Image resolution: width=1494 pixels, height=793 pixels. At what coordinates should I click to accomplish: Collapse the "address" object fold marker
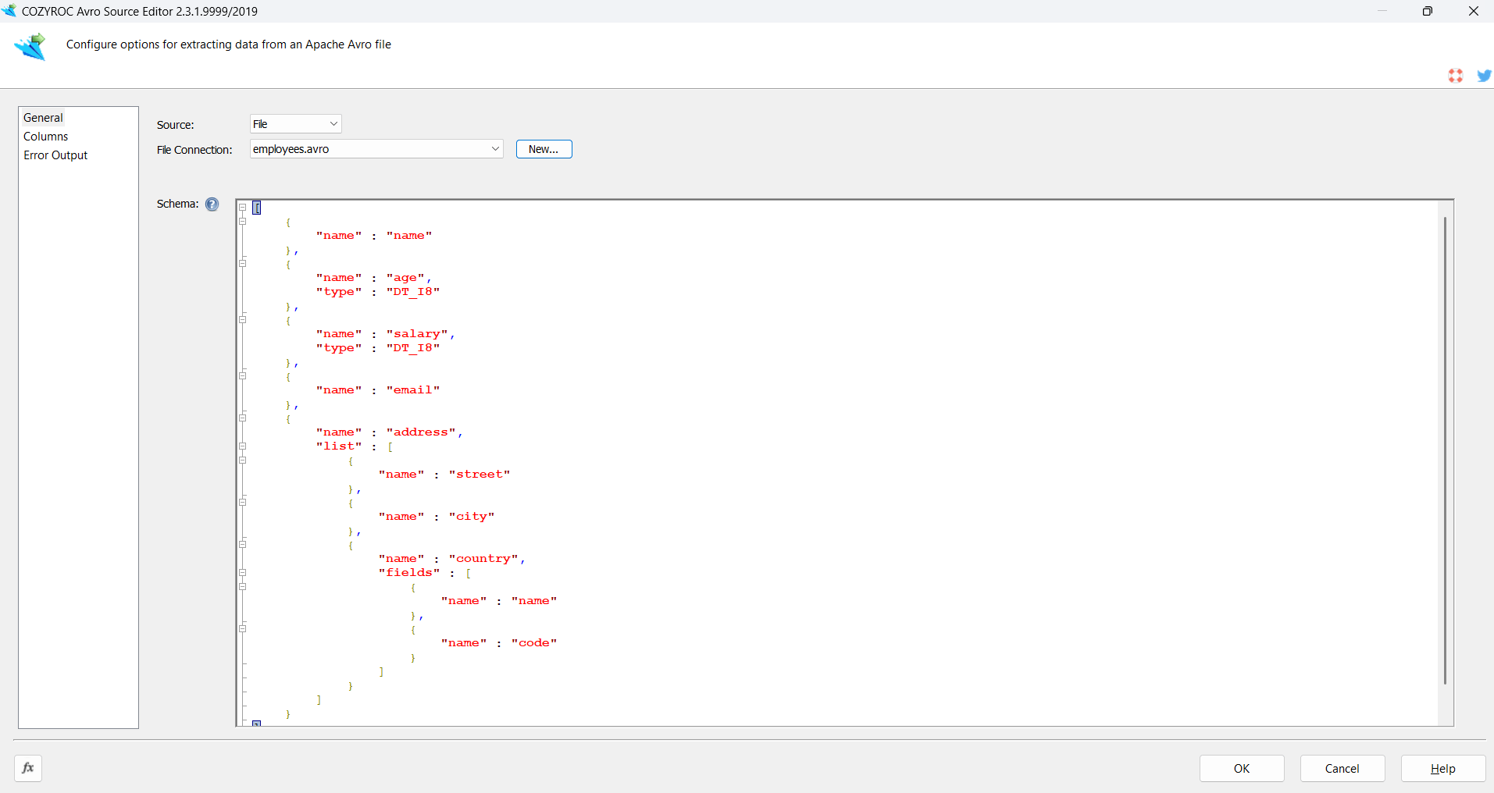(243, 418)
